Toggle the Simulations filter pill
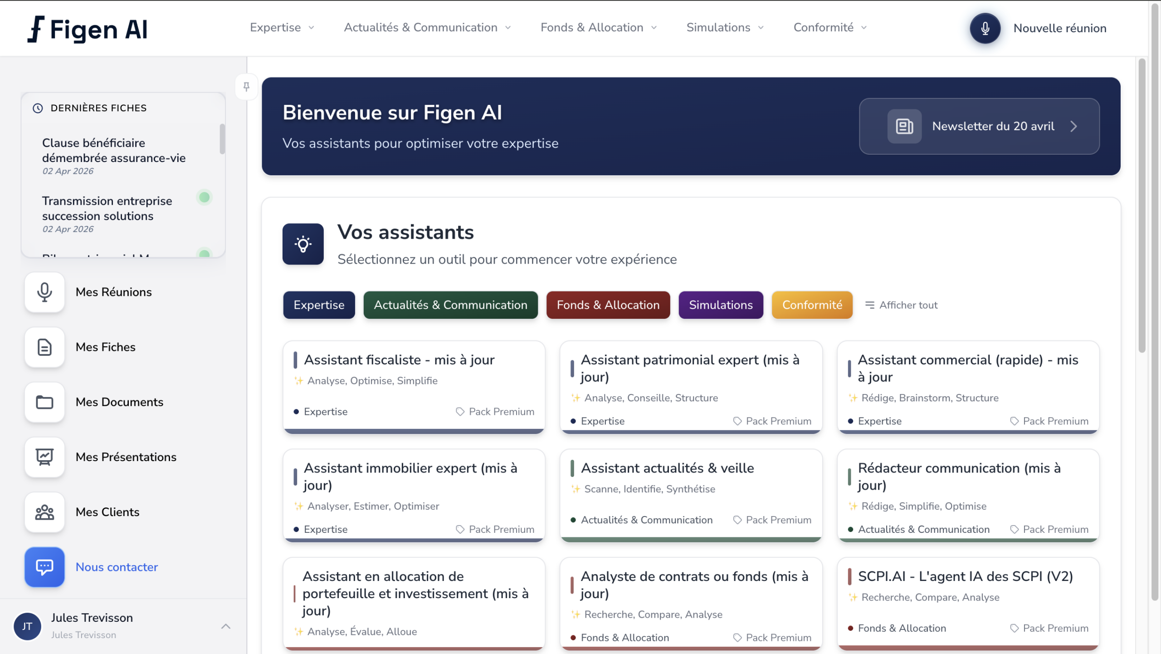Image resolution: width=1161 pixels, height=654 pixels. (x=721, y=305)
